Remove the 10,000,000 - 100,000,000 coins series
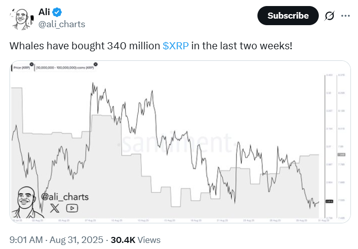Image resolution: width=358 pixels, height=249 pixels. point(96,64)
